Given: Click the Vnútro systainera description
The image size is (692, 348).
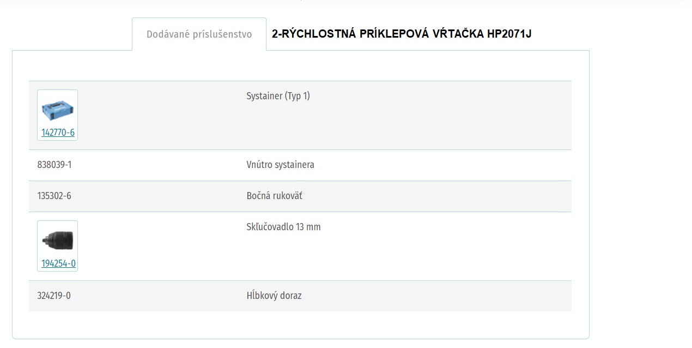Looking at the screenshot, I should click(x=280, y=165).
